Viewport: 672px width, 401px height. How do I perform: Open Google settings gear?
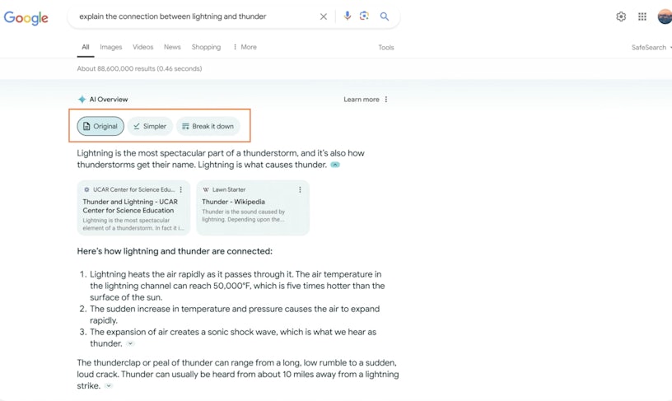coord(621,16)
